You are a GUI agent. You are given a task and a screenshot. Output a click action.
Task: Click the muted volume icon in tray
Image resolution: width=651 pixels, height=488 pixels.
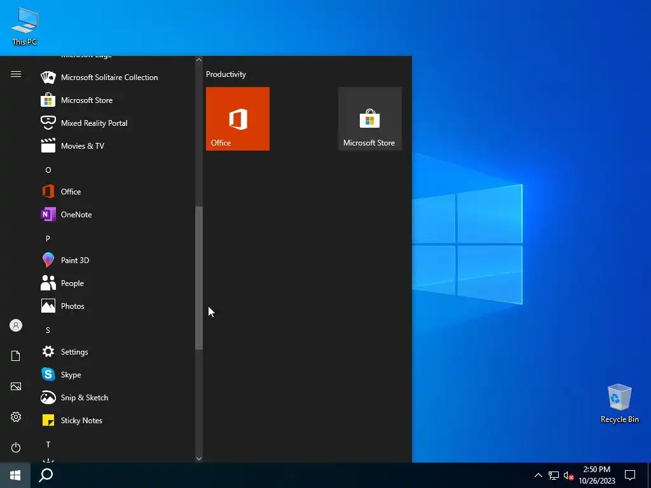568,475
